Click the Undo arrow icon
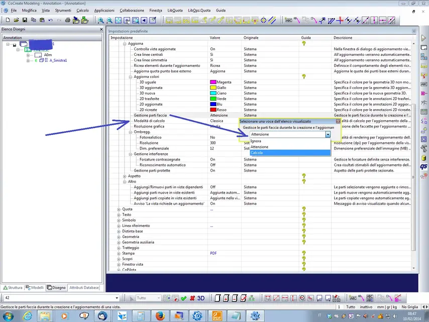The height and width of the screenshot is (322, 429). point(50,20)
